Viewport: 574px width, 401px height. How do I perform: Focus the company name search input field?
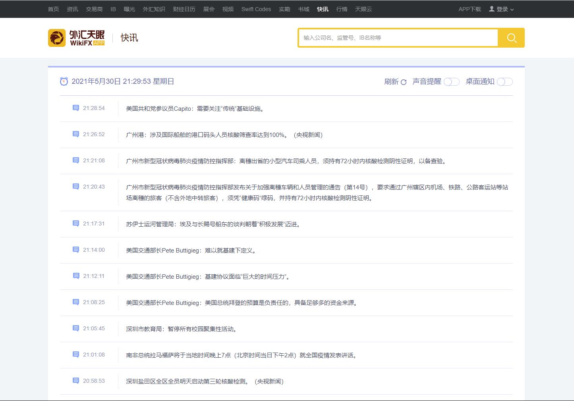coord(398,38)
